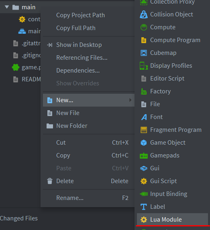Select the Font icon

click(x=144, y=117)
